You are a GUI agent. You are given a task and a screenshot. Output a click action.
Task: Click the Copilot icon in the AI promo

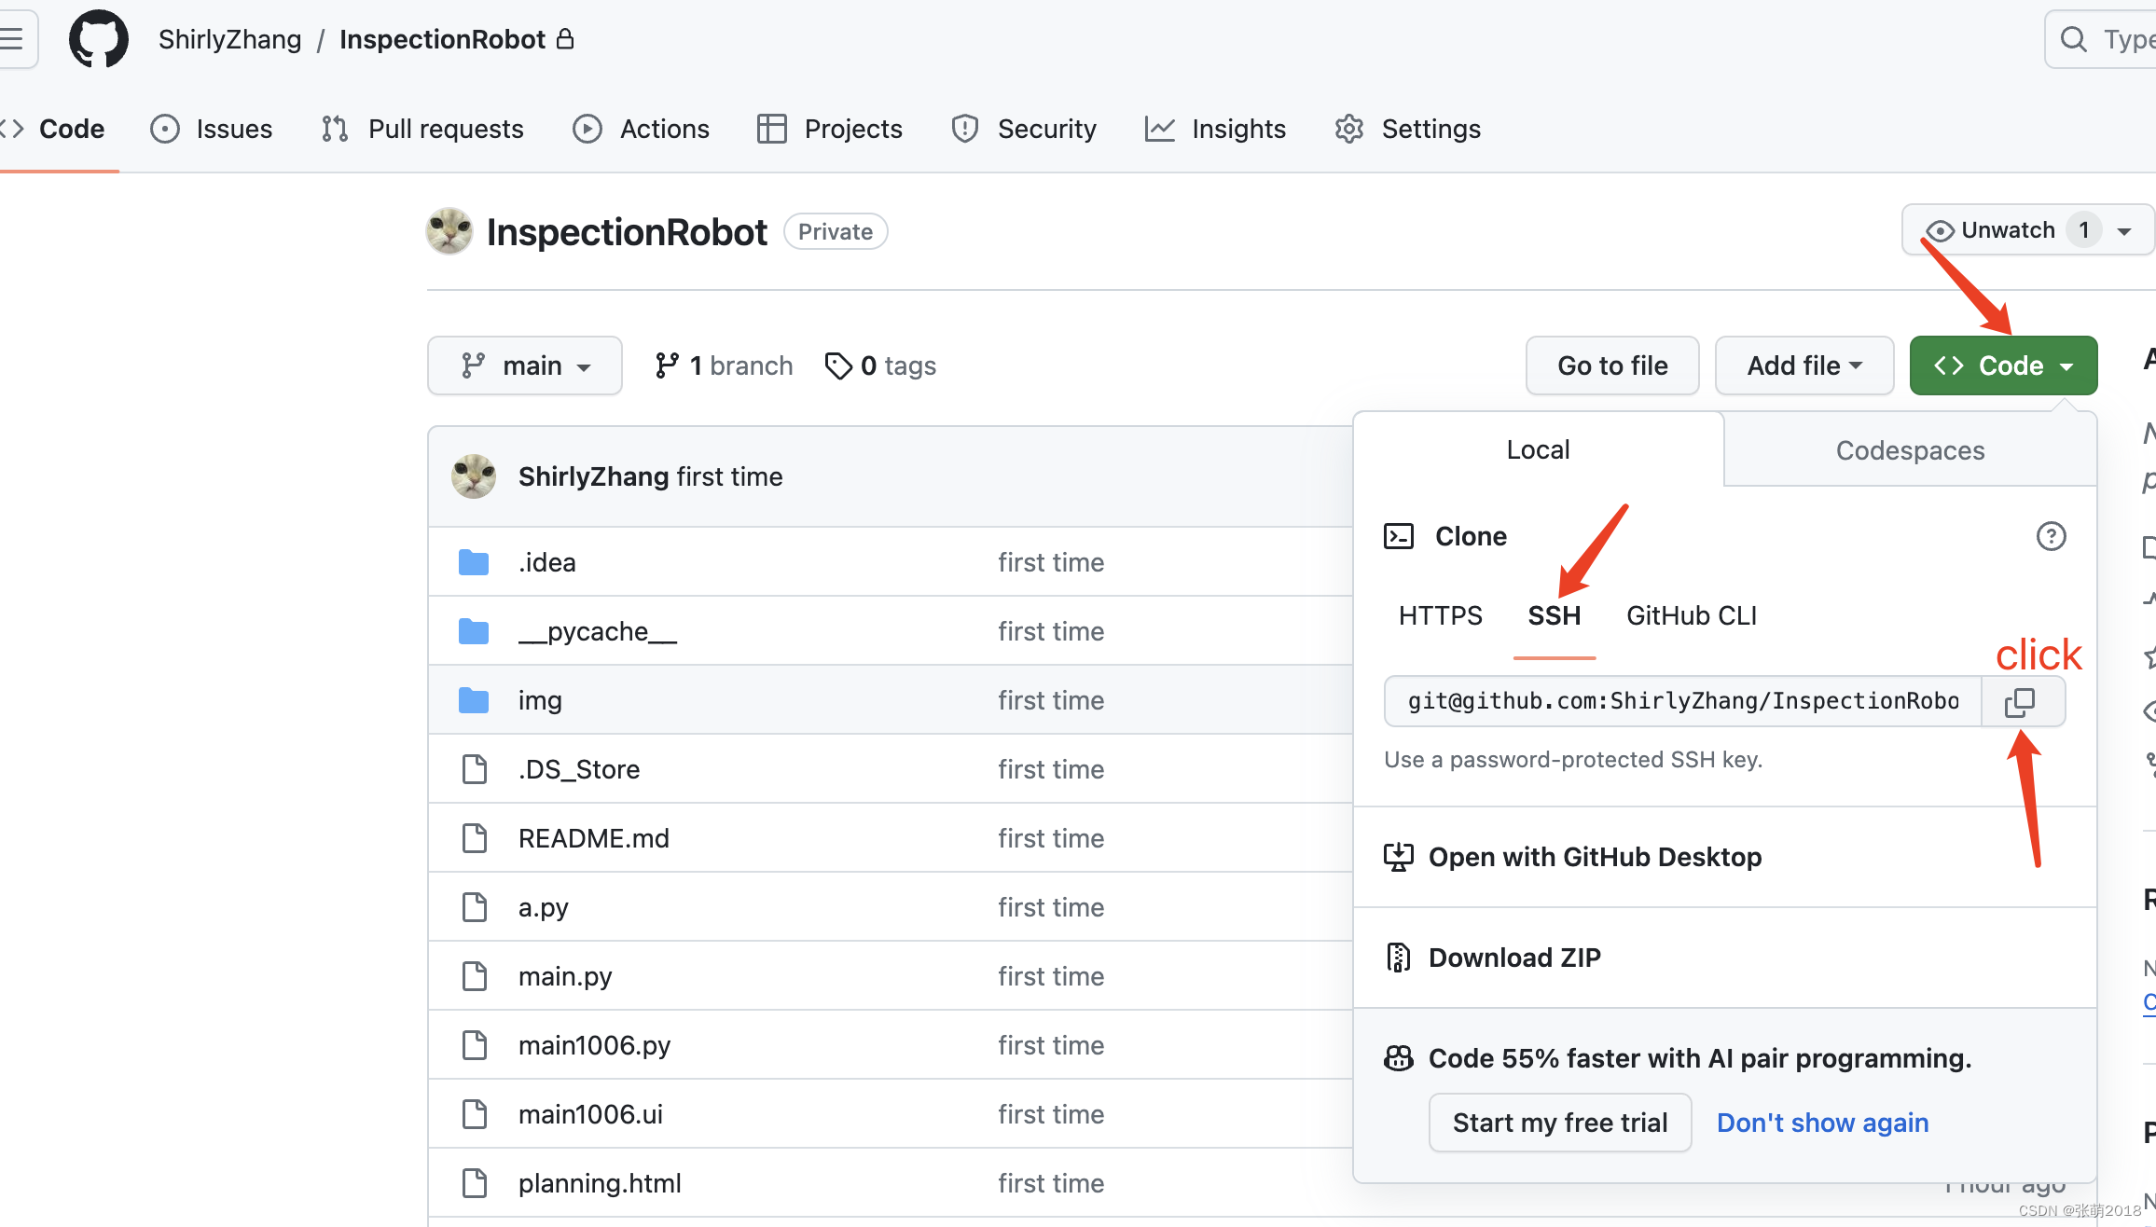pyautogui.click(x=1398, y=1058)
